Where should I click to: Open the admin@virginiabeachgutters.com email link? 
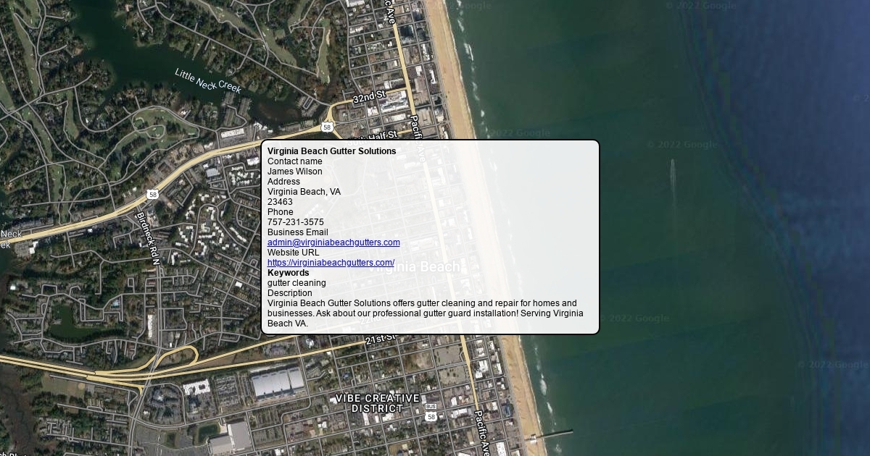click(x=333, y=242)
